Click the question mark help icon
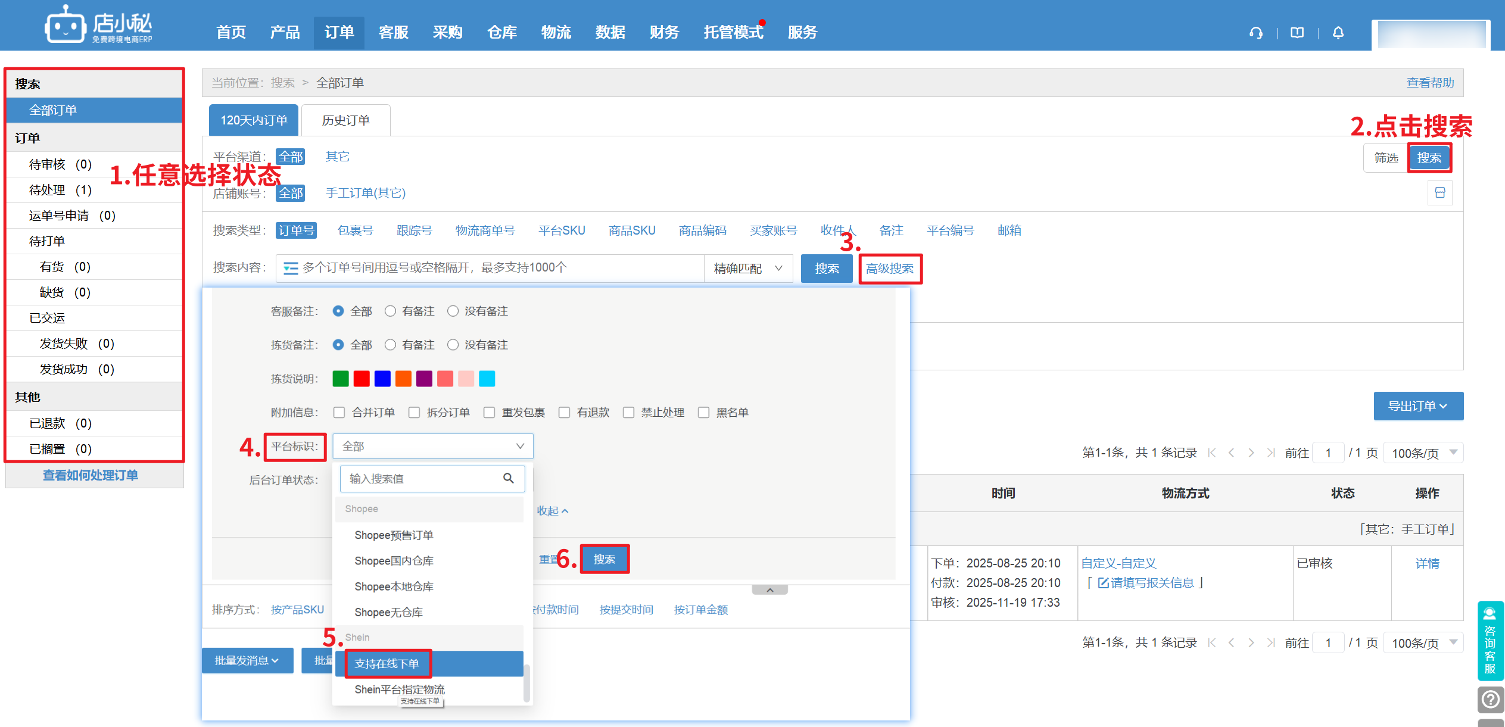Image resolution: width=1505 pixels, height=727 pixels. coord(1490,700)
